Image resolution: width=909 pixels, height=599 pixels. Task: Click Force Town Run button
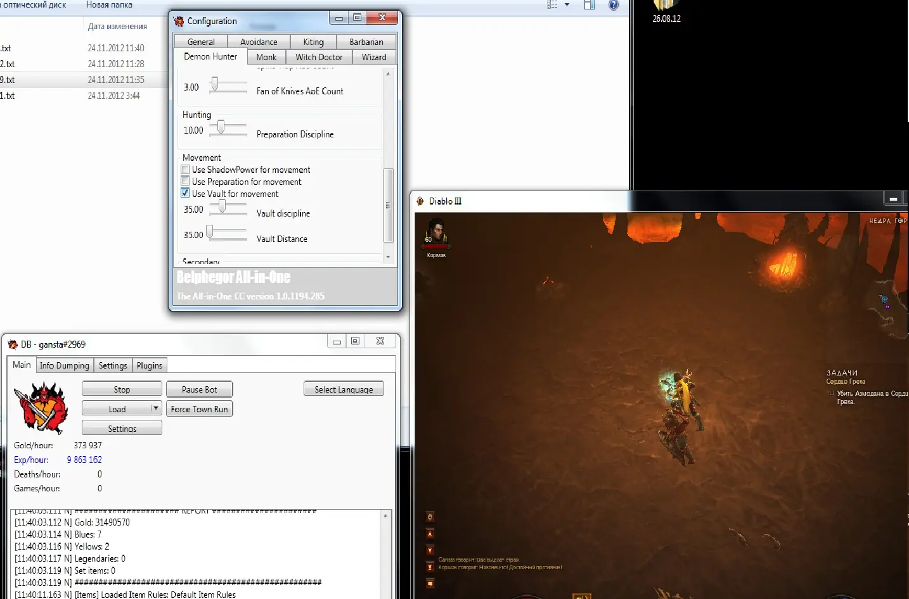pos(199,409)
